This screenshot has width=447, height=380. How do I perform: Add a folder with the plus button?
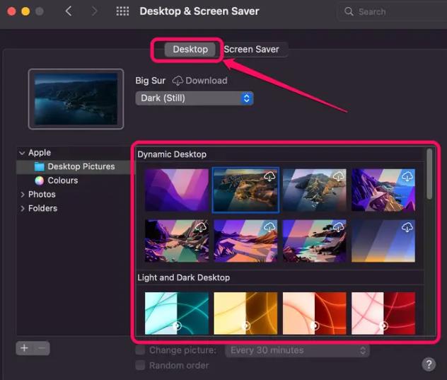(25, 348)
